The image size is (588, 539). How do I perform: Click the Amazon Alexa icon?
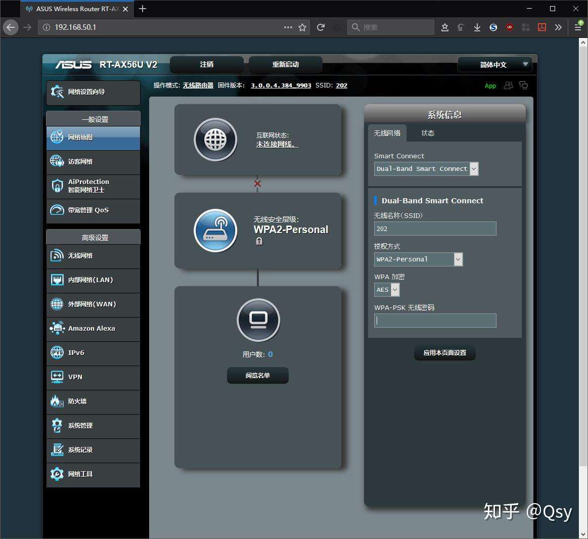coord(57,328)
